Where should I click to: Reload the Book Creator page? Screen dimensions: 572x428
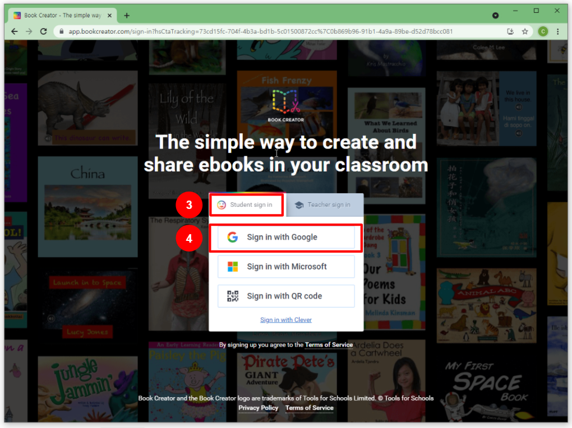click(x=43, y=31)
